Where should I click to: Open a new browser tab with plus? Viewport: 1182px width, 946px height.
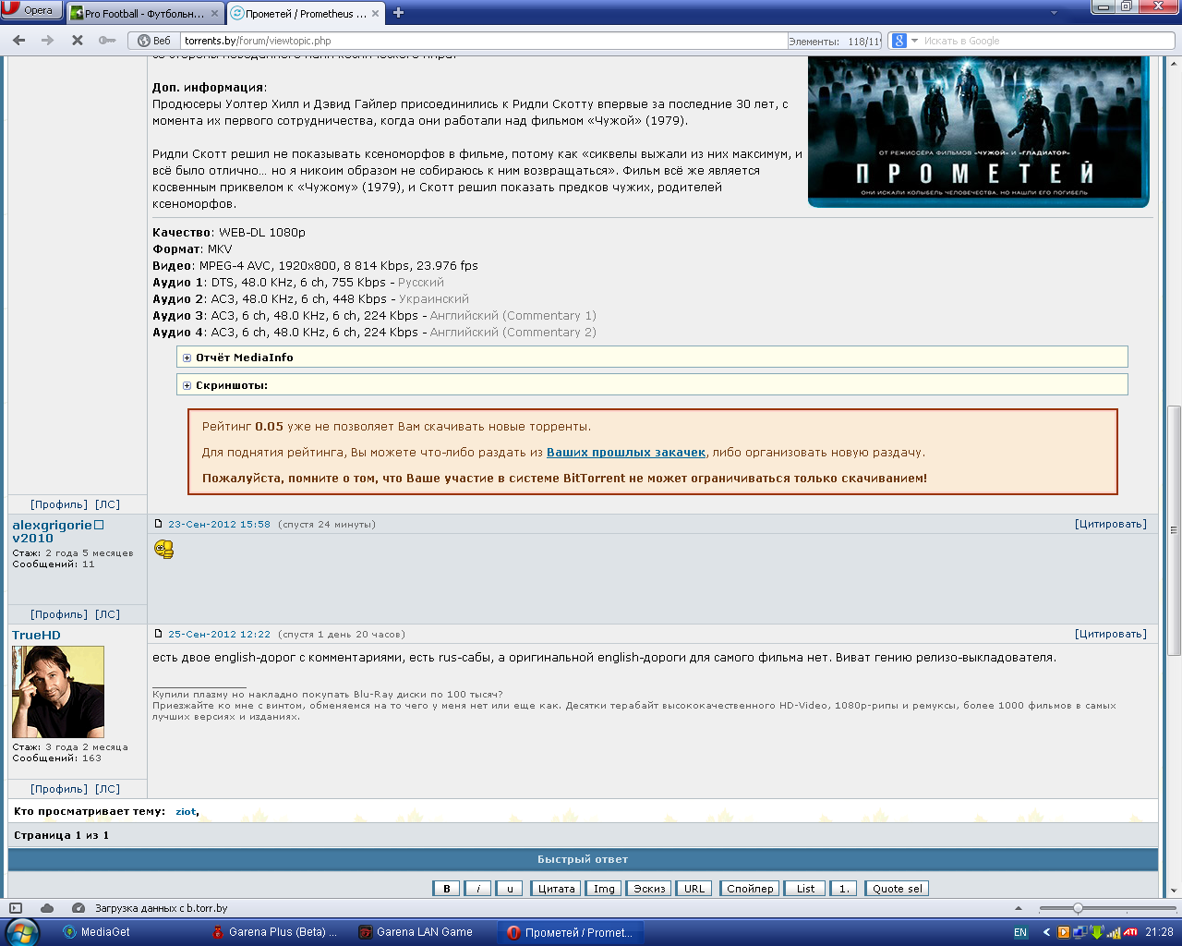(399, 13)
